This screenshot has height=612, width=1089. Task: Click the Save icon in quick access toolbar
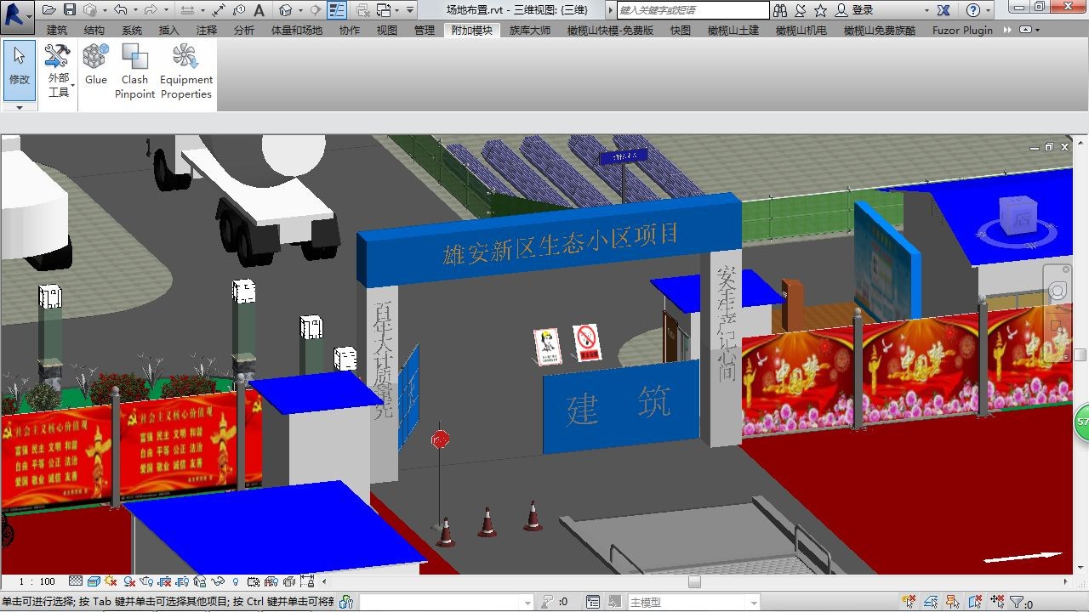tap(70, 10)
